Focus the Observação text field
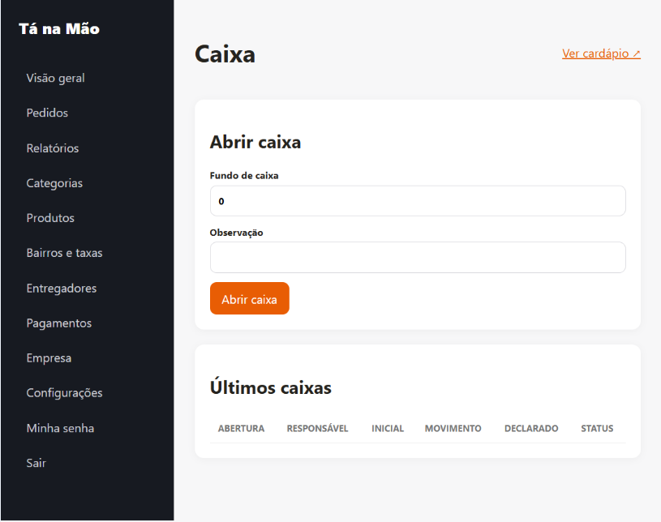 point(418,258)
